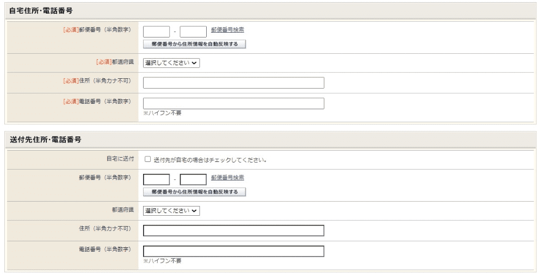Click the required home 住所 text field

pyautogui.click(x=233, y=83)
